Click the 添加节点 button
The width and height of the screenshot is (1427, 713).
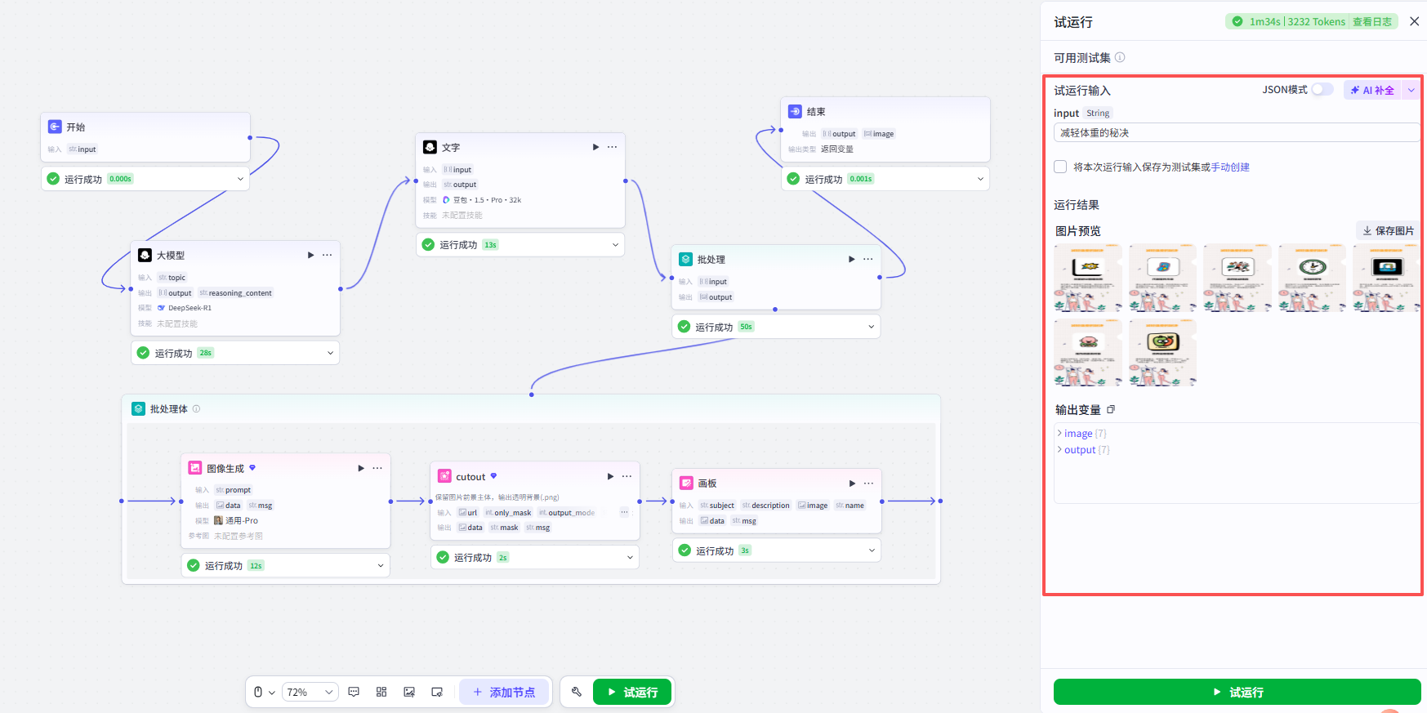pyautogui.click(x=504, y=692)
